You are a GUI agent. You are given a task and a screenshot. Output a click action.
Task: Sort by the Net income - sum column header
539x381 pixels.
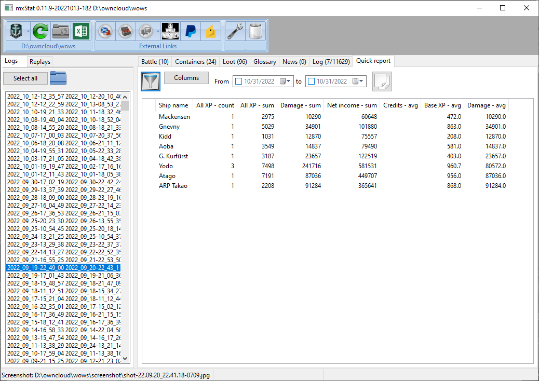click(352, 105)
